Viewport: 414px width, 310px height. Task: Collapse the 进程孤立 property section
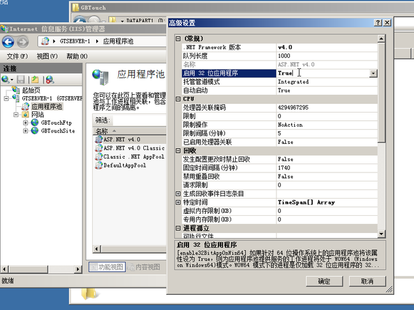coord(178,229)
